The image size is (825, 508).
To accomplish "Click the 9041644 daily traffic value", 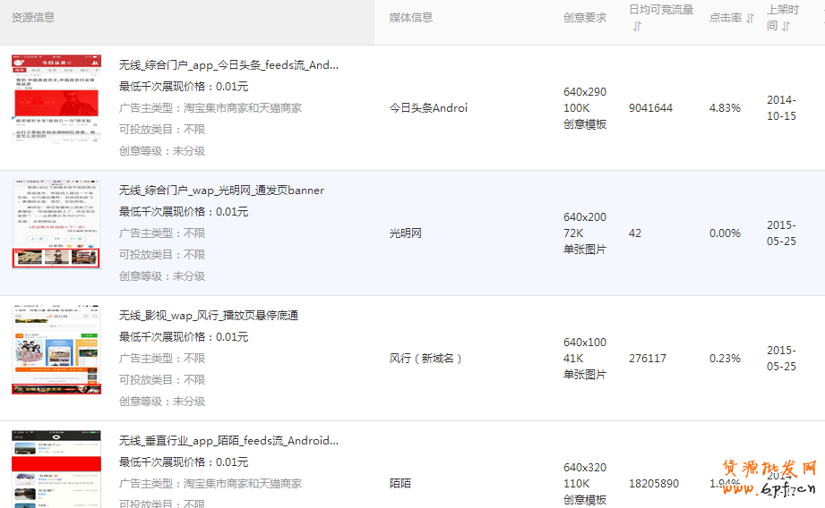I will click(x=650, y=108).
